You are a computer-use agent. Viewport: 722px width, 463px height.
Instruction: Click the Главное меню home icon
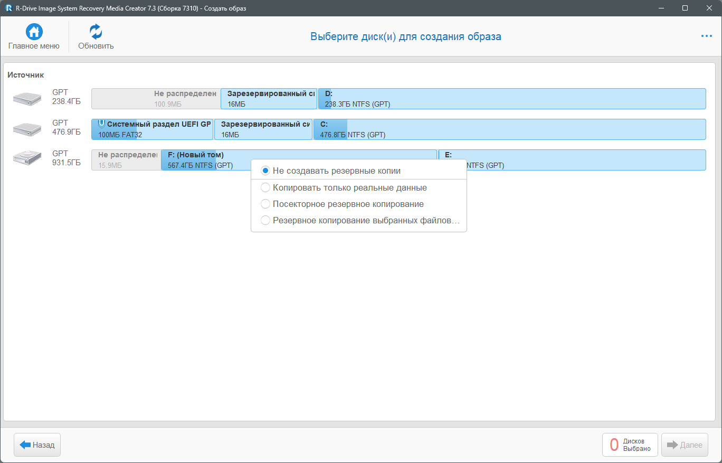[34, 32]
